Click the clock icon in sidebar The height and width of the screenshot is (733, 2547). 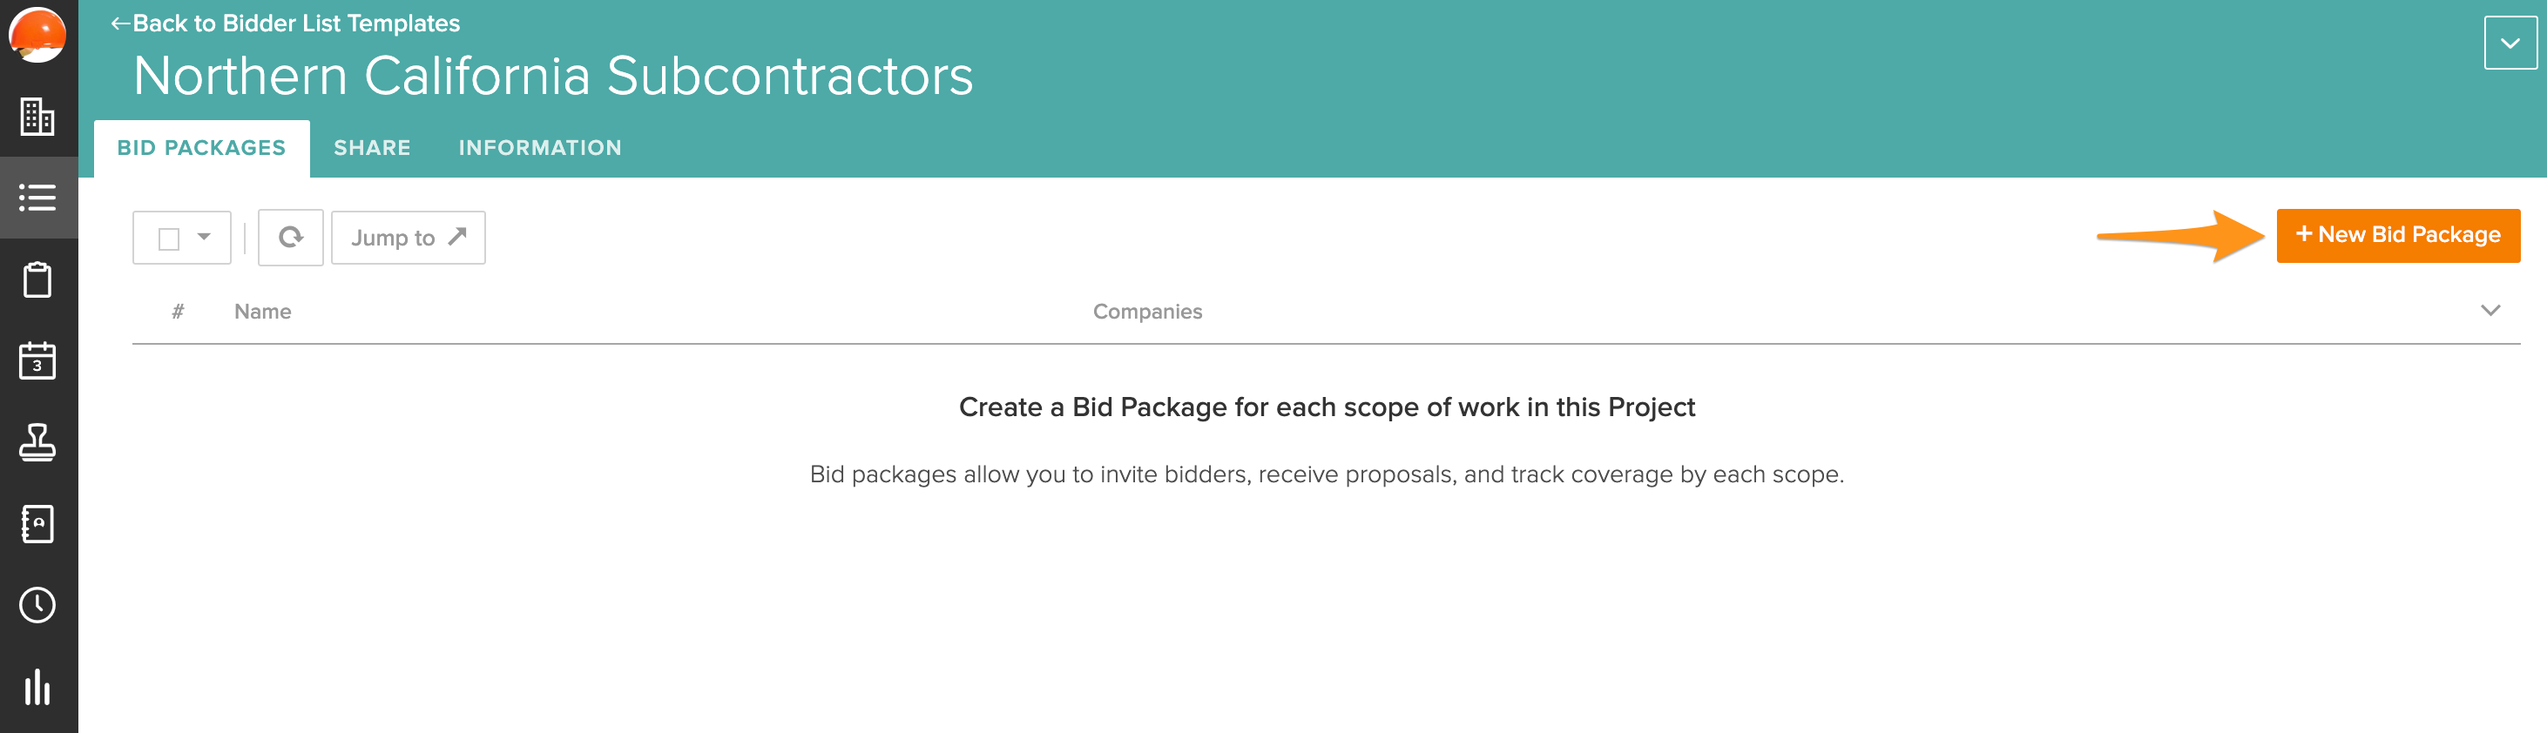(37, 604)
